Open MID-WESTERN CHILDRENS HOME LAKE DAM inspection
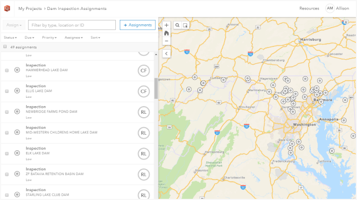 pyautogui.click(x=78, y=133)
